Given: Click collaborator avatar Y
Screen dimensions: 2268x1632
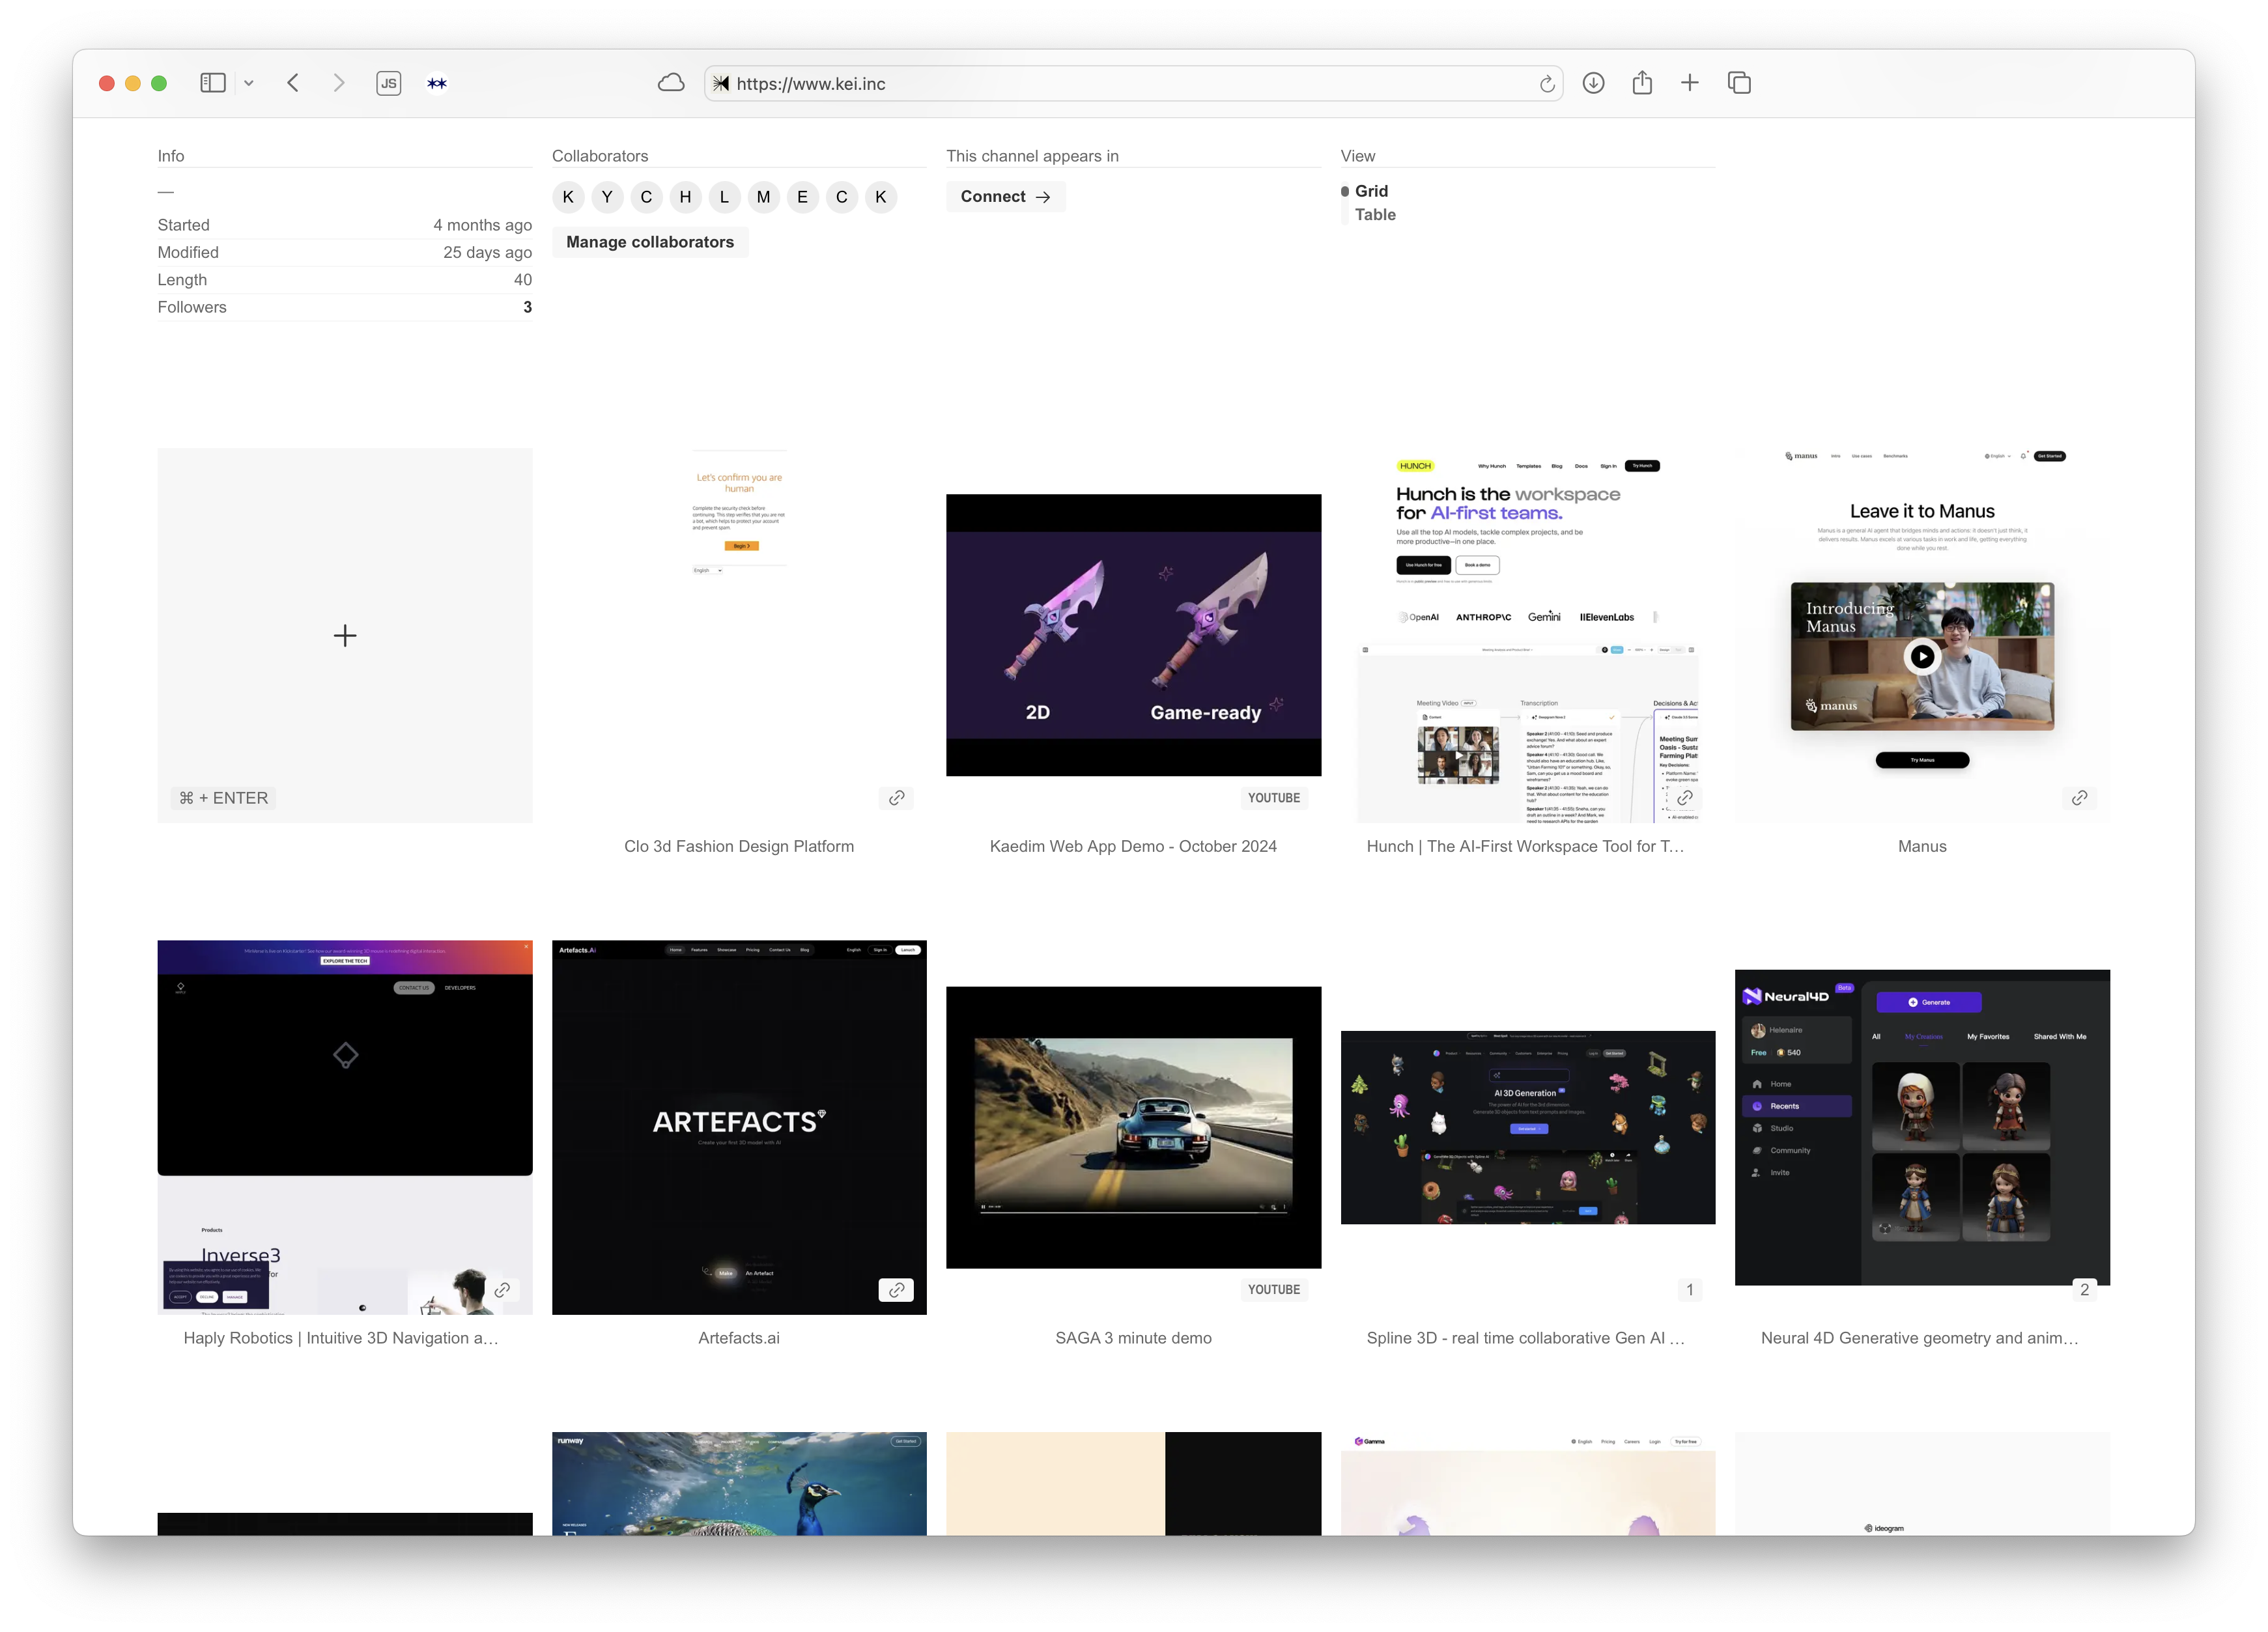Looking at the screenshot, I should 607,197.
